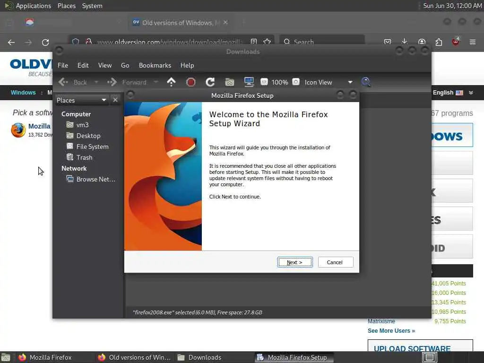Click the dimmed Forward arrow in Downloads
This screenshot has height=363, width=484.
tap(127, 82)
